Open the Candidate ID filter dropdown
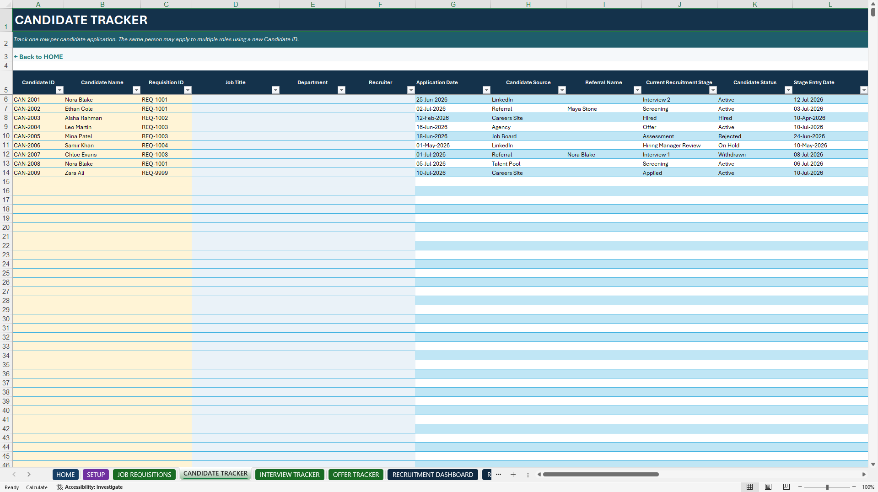This screenshot has height=492, width=878. 59,90
